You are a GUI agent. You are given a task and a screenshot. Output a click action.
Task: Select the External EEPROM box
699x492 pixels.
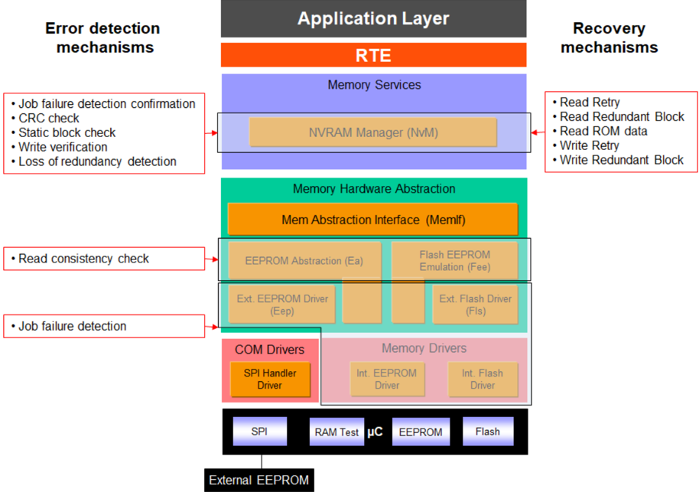259,480
